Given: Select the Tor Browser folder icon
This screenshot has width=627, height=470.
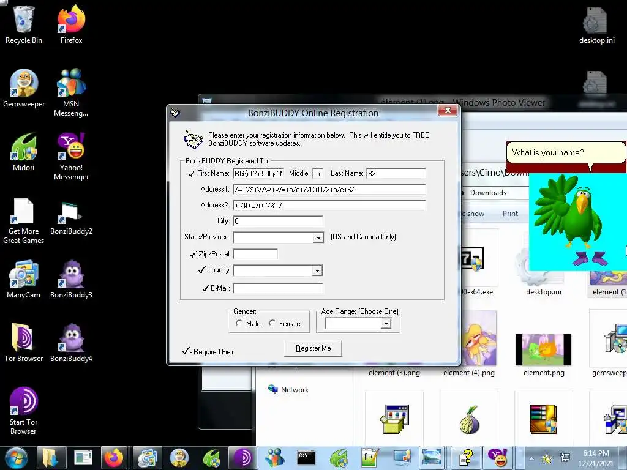Looking at the screenshot, I should 24,343.
